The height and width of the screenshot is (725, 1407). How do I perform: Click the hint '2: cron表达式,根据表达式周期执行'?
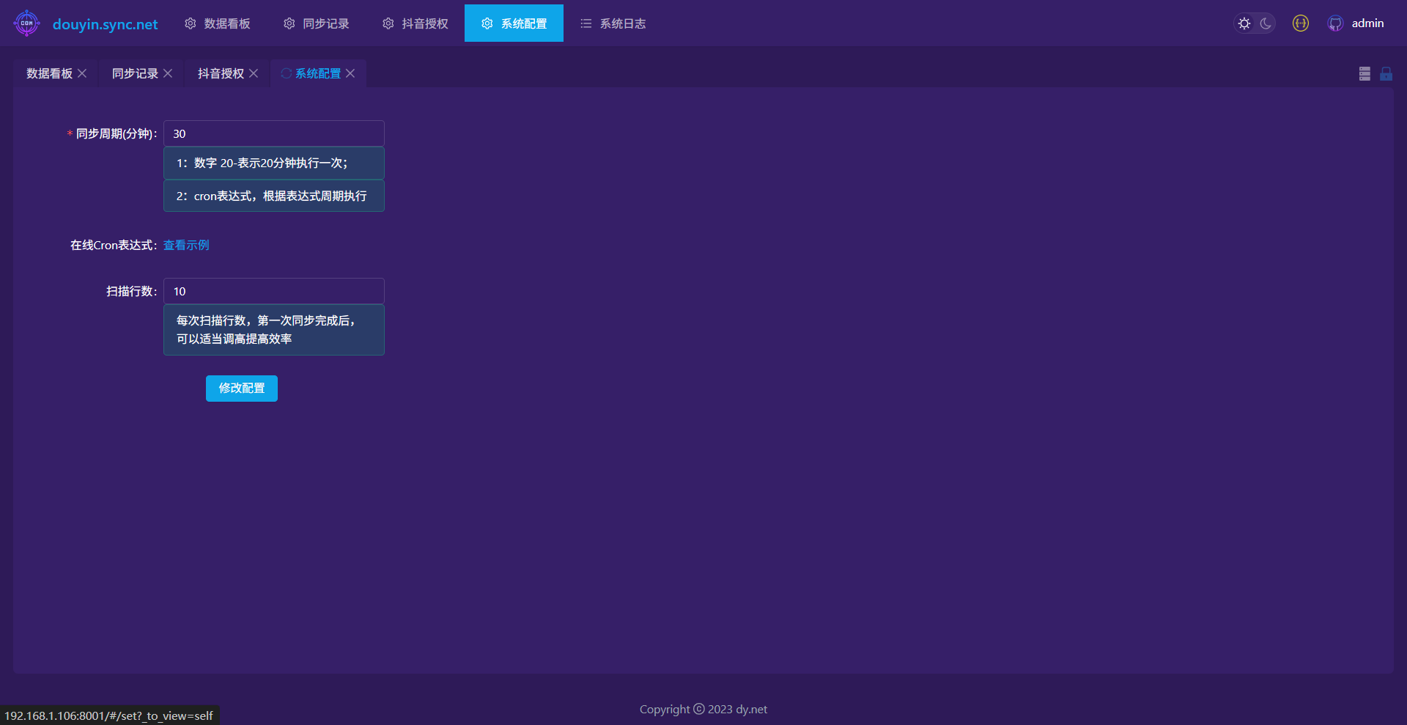(x=274, y=196)
